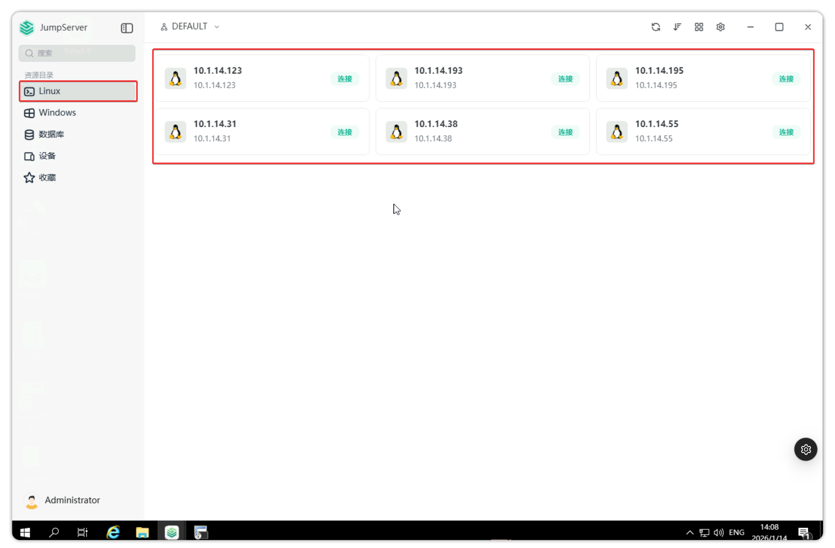Open the DEFAULT organization dropdown
Screen dimensions: 835x548
(190, 27)
